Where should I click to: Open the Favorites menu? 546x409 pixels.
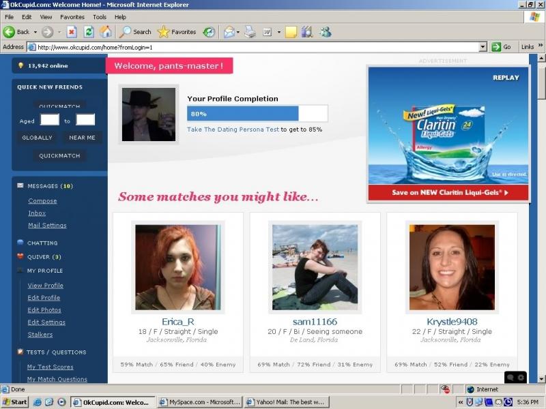[x=72, y=17]
